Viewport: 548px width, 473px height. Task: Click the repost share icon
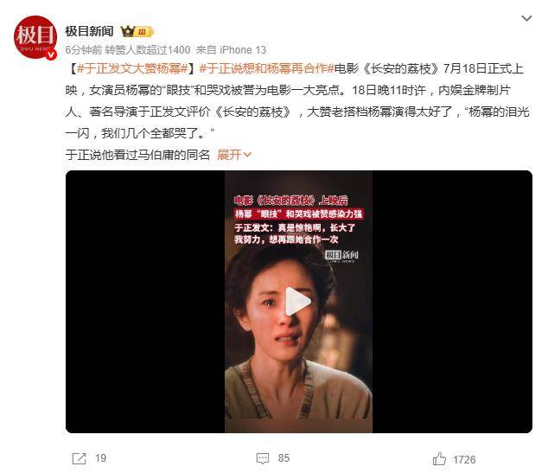coord(79,458)
